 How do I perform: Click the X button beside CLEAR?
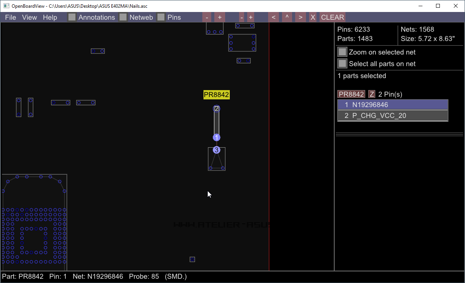point(313,17)
